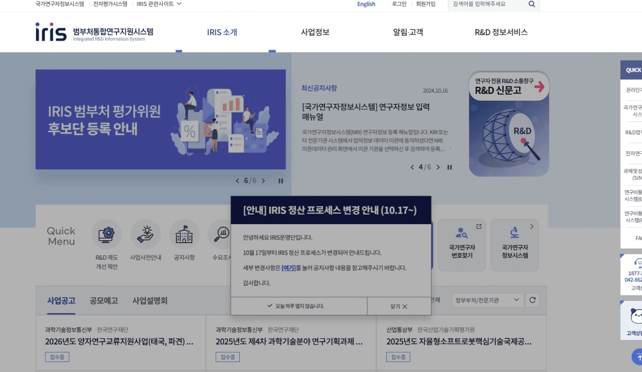642x372 pixels.
Task: Show the next main banner slide
Action: [x=263, y=181]
